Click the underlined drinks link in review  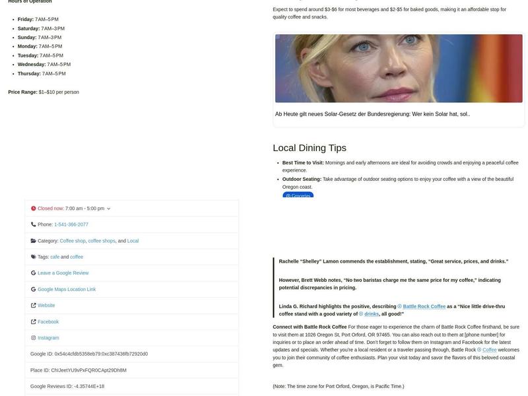pyautogui.click(x=371, y=314)
